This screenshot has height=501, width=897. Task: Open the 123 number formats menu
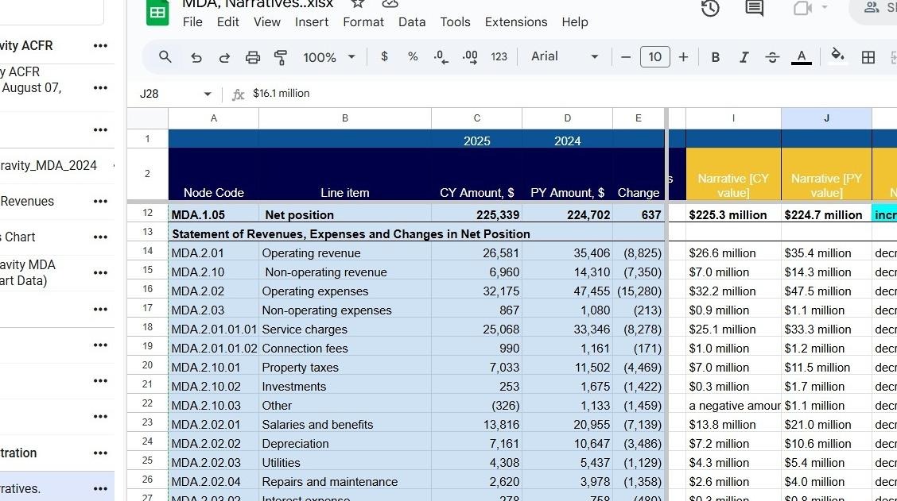click(499, 56)
